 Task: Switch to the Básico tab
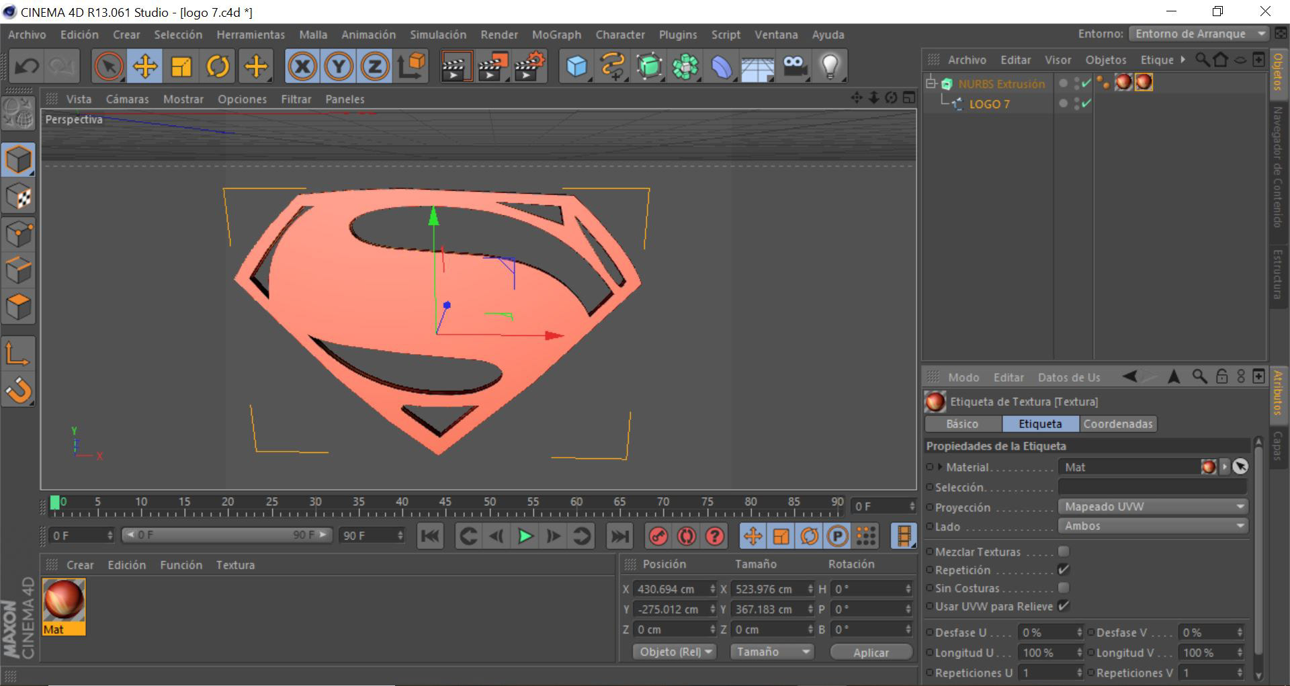click(x=962, y=424)
